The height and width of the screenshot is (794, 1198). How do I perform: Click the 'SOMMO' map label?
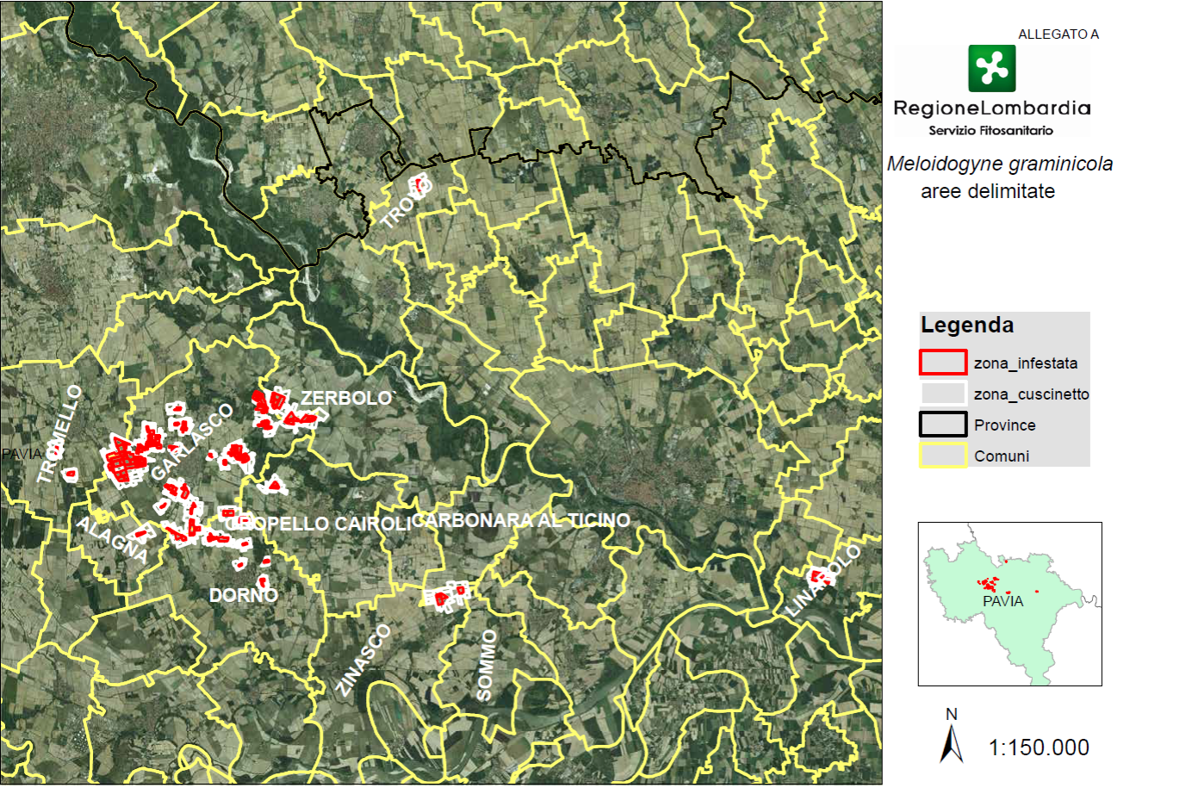(x=487, y=665)
